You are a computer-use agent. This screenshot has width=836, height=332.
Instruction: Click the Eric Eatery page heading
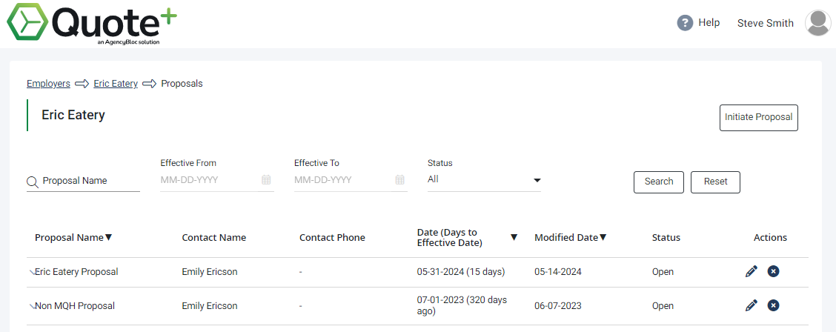(x=73, y=115)
